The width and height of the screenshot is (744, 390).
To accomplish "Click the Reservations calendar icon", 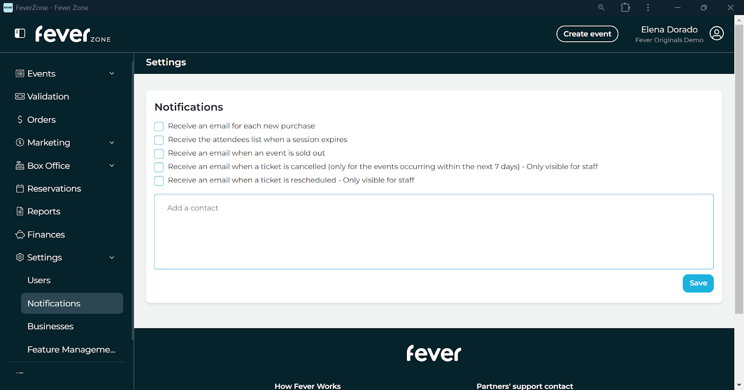I will [20, 188].
